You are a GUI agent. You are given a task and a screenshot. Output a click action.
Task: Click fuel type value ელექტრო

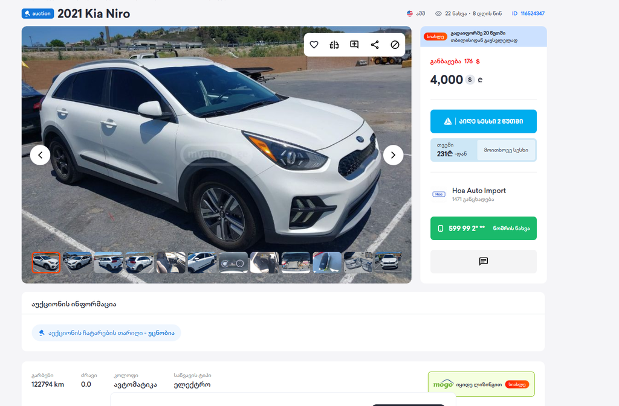(x=192, y=385)
